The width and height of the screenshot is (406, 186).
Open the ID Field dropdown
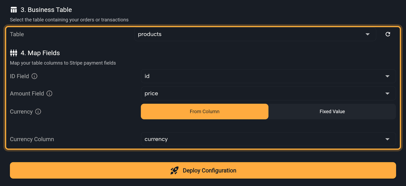pyautogui.click(x=268, y=76)
